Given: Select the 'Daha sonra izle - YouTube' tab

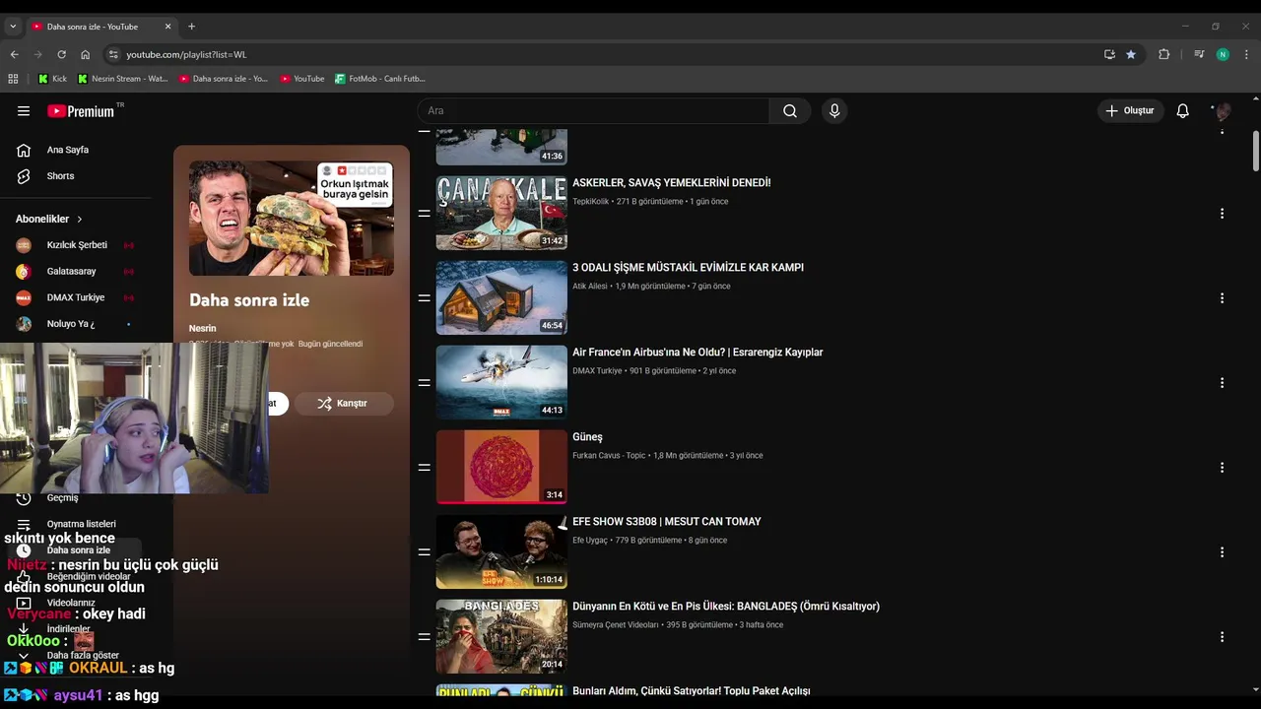Looking at the screenshot, I should 102,27.
